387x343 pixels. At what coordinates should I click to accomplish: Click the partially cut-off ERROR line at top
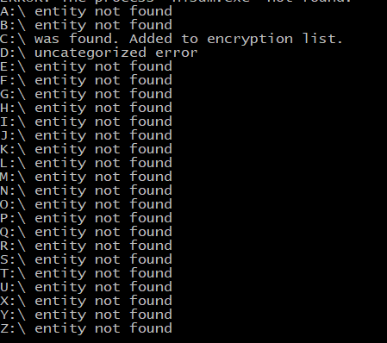(176, 2)
